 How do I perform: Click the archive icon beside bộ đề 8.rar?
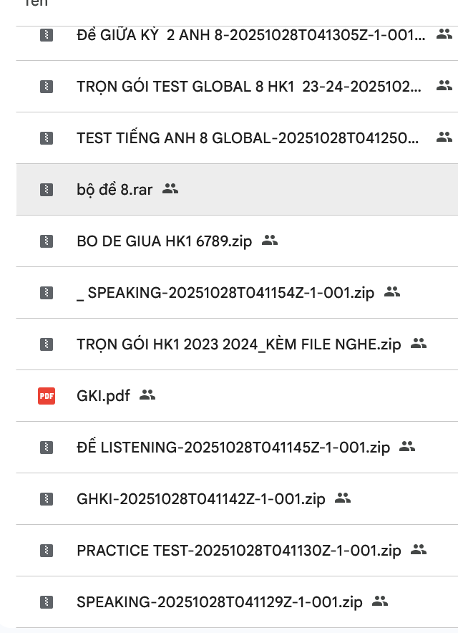[x=47, y=190]
